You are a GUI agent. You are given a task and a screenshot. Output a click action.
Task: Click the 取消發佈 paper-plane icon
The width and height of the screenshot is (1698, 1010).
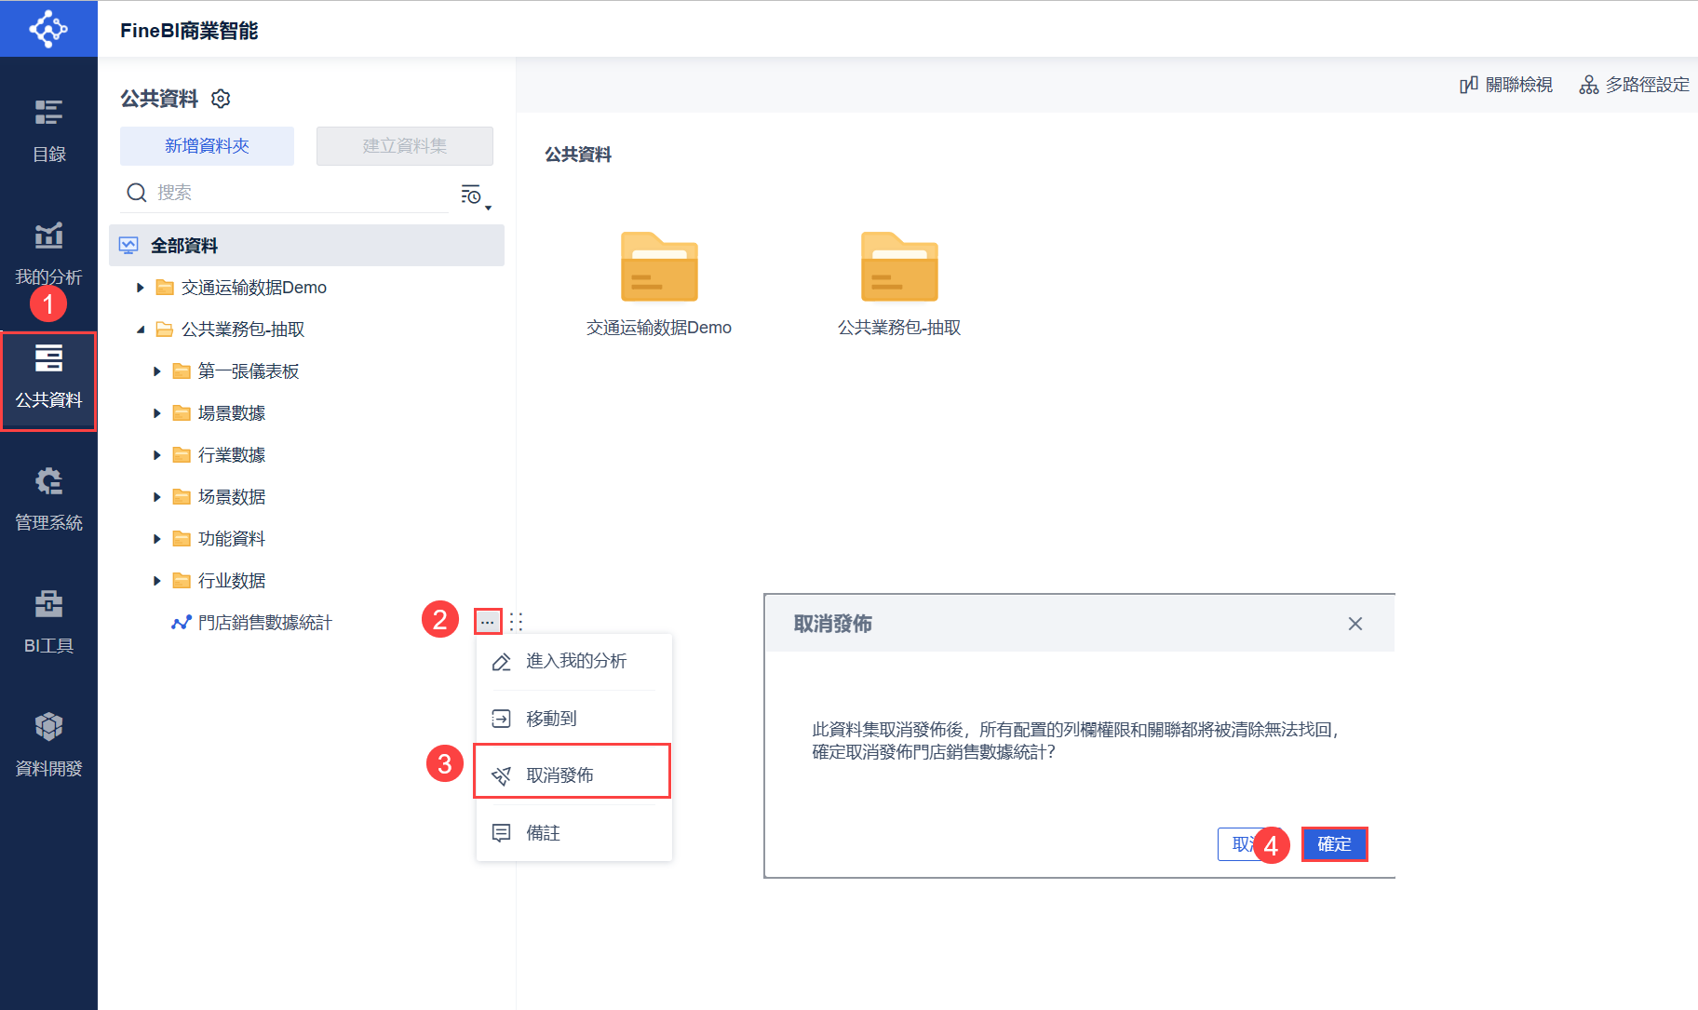(502, 775)
